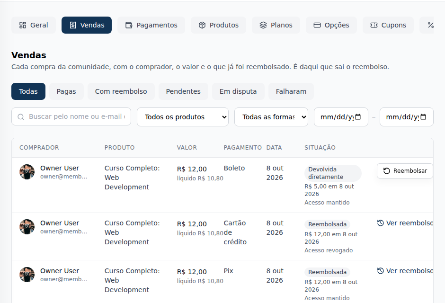
Task: Click the Reembolsar circular arrow icon
Action: pos(387,171)
